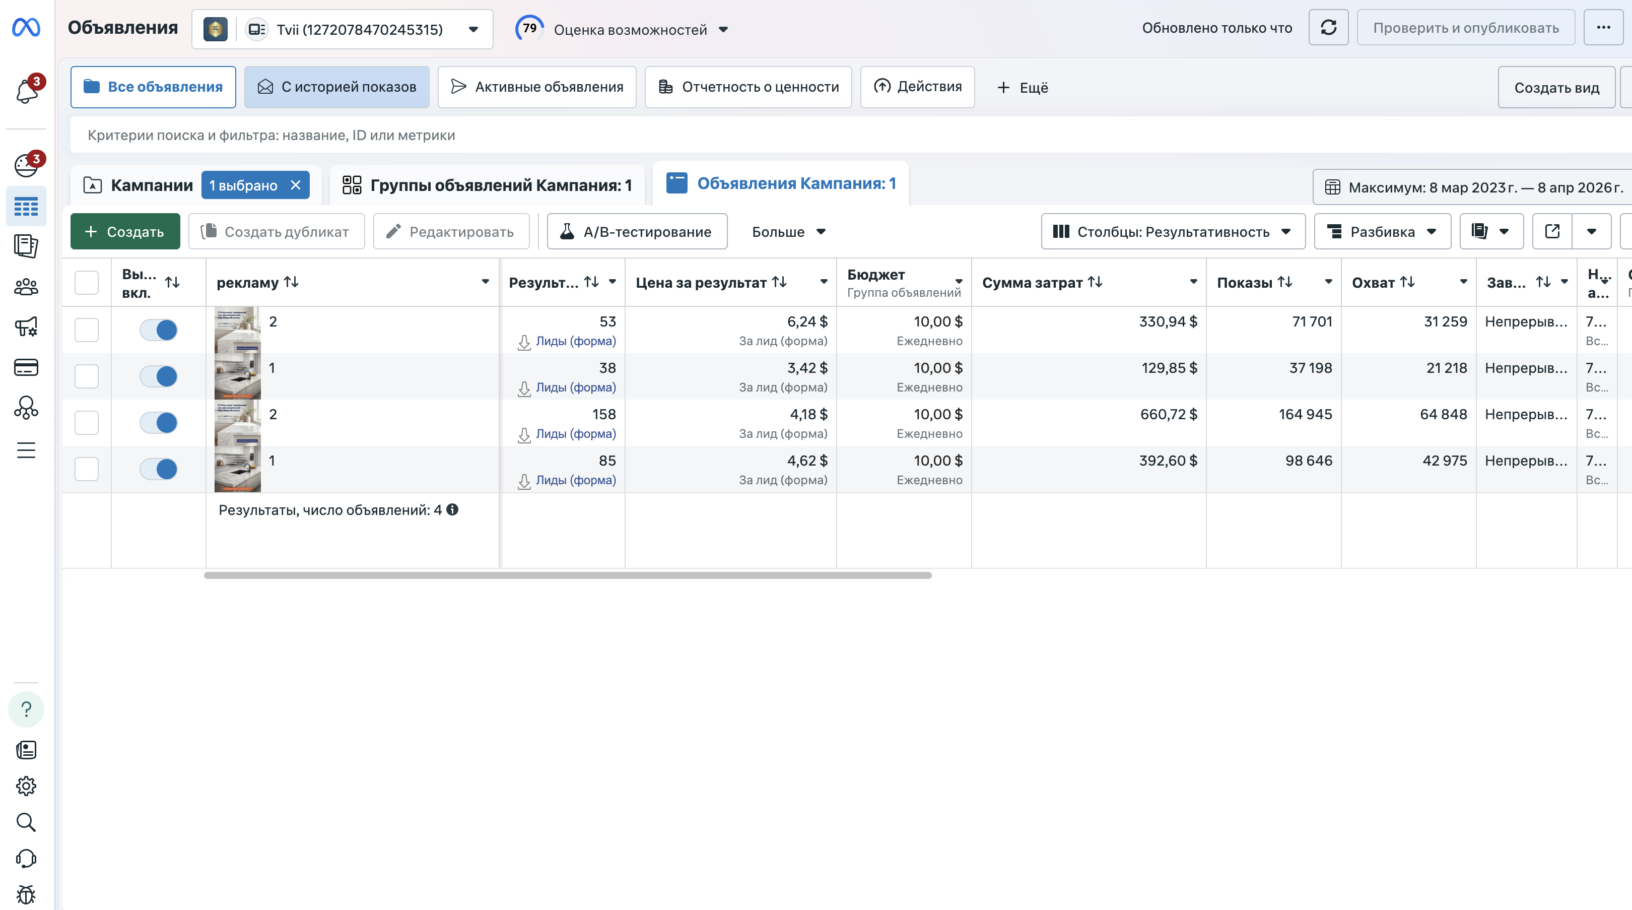Open the ads reporting pages icon in sidebar

pos(26,246)
